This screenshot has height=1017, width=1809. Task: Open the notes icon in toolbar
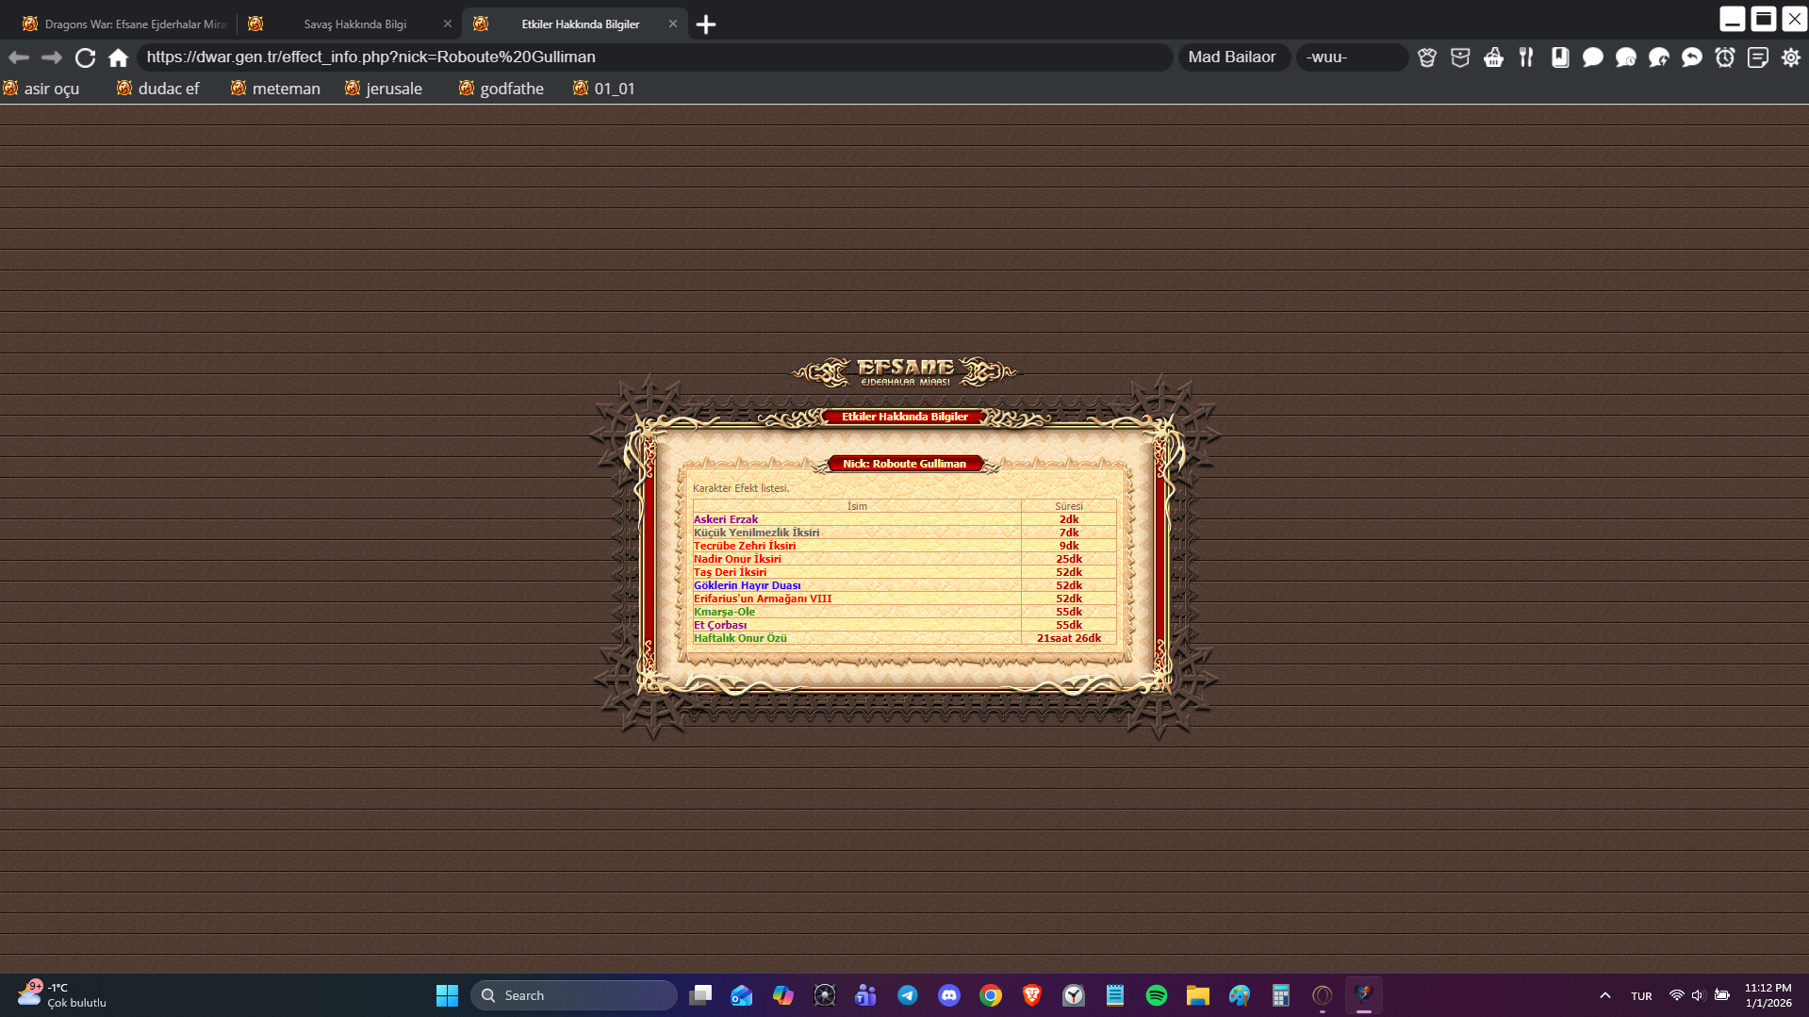click(x=1758, y=57)
